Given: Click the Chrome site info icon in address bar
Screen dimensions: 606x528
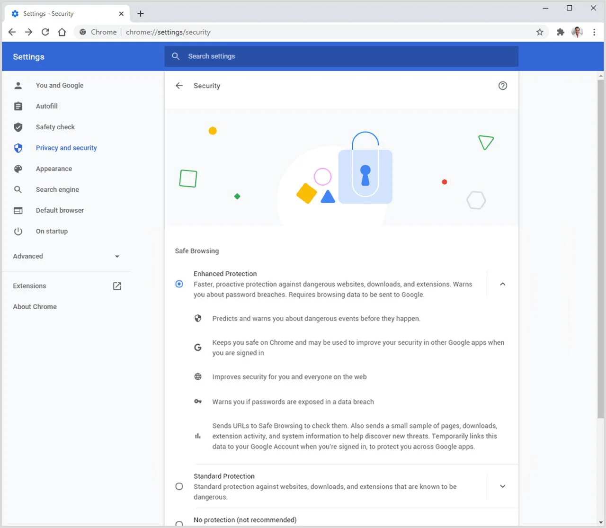Looking at the screenshot, I should pyautogui.click(x=83, y=32).
